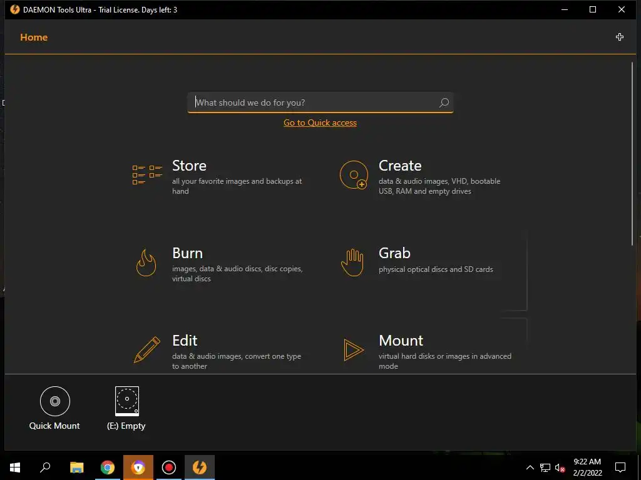Maximize the DAEMON Tools Ultra window

[x=593, y=9]
